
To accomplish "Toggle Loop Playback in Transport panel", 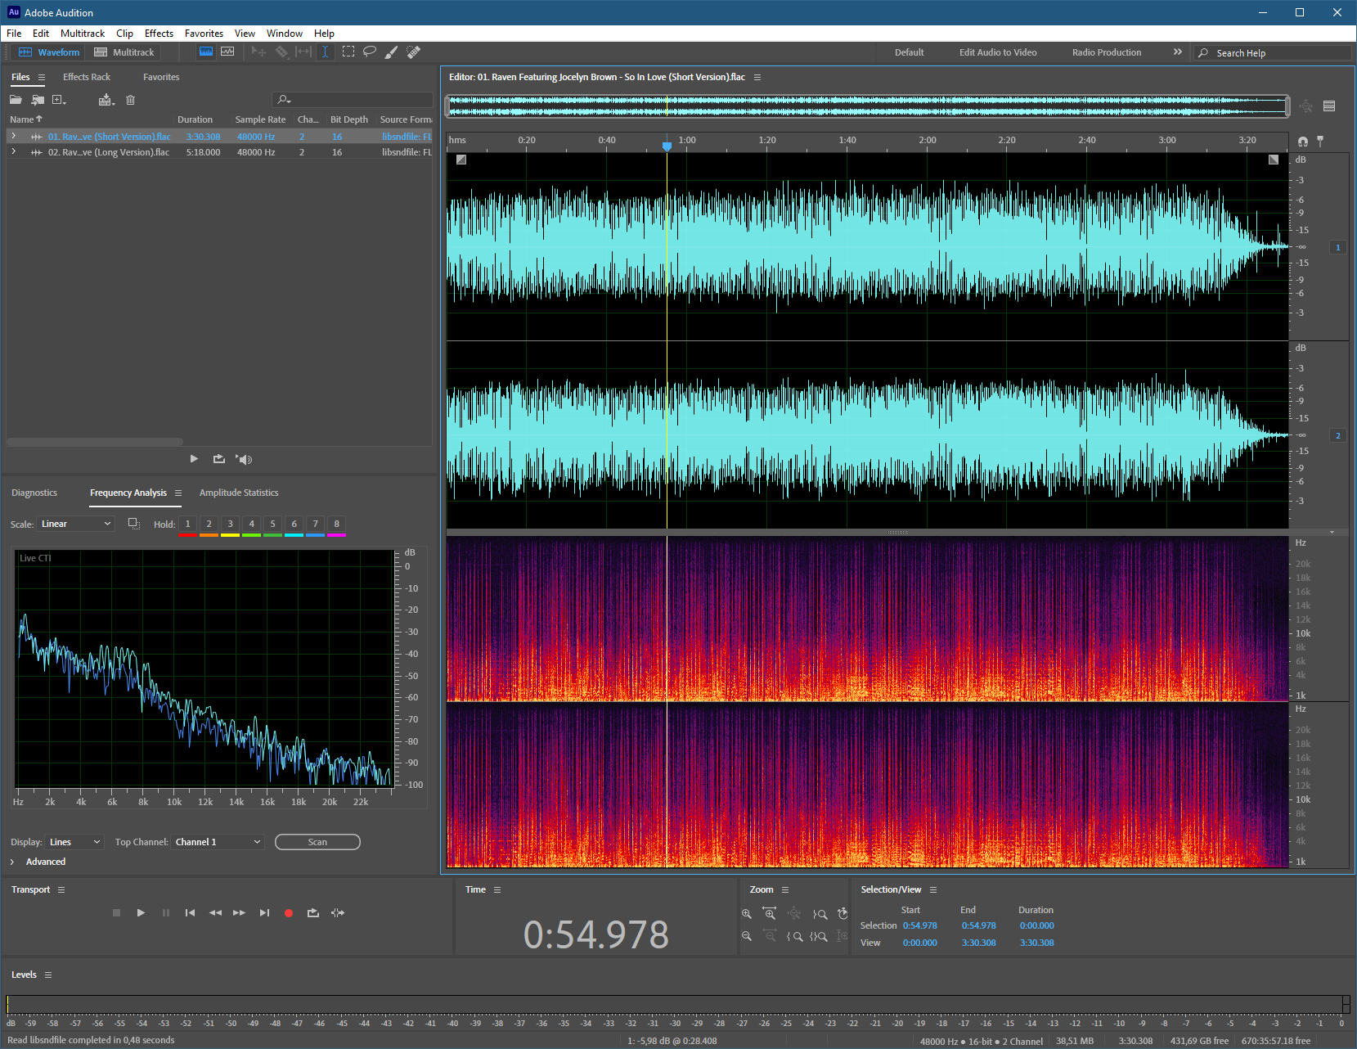I will coord(312,912).
